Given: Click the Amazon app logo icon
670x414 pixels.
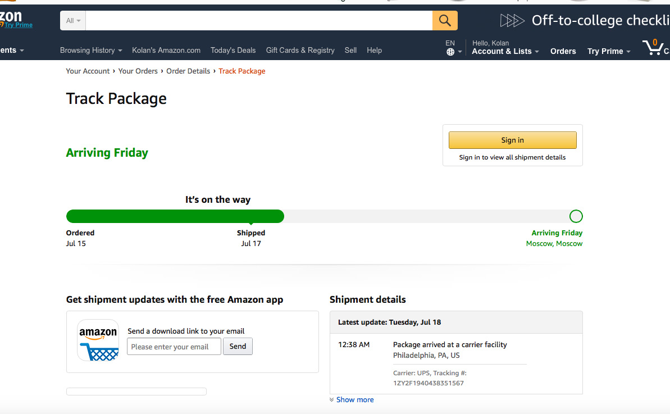Looking at the screenshot, I should pyautogui.click(x=98, y=340).
